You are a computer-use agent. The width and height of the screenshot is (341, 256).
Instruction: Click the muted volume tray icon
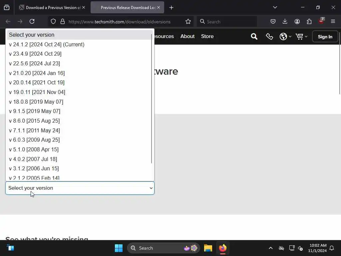301,248
